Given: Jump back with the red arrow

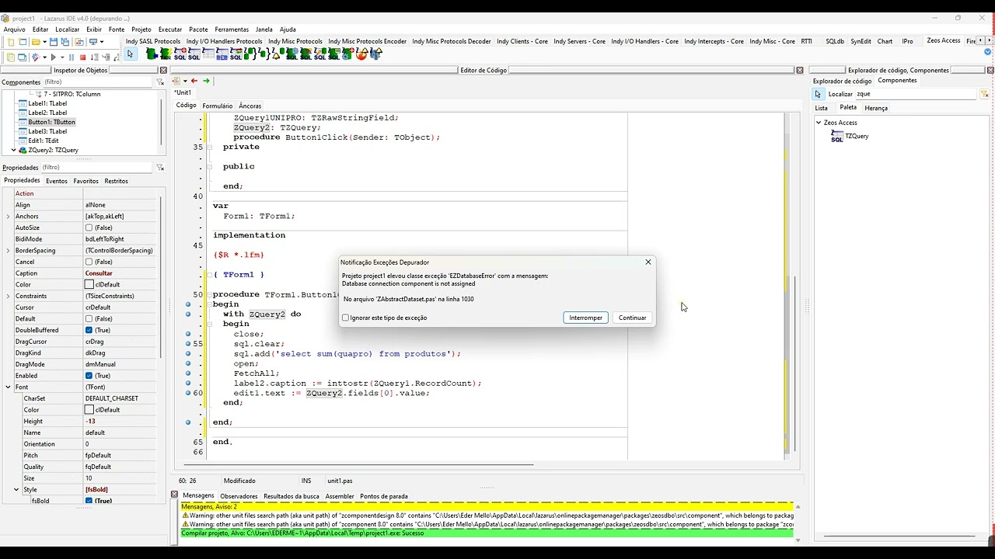Looking at the screenshot, I should (x=194, y=81).
